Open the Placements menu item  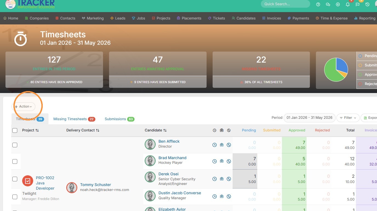coord(189,18)
